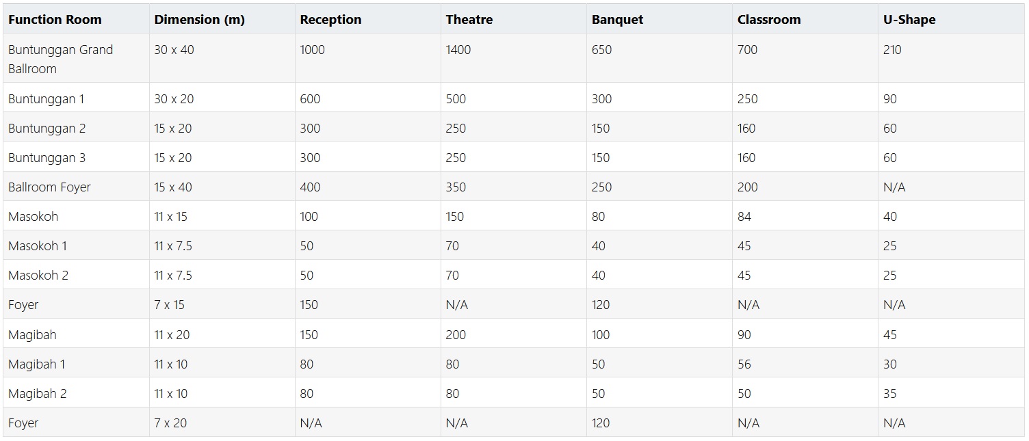Click the Magibah 1 room name cell
The height and width of the screenshot is (441, 1029).
[37, 364]
